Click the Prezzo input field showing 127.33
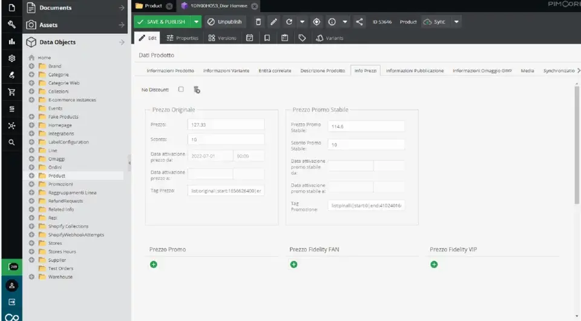Screen dimensions: 581x321 pos(226,125)
